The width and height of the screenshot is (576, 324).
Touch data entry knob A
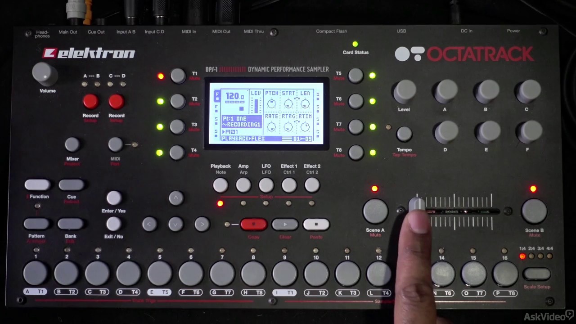446,92
